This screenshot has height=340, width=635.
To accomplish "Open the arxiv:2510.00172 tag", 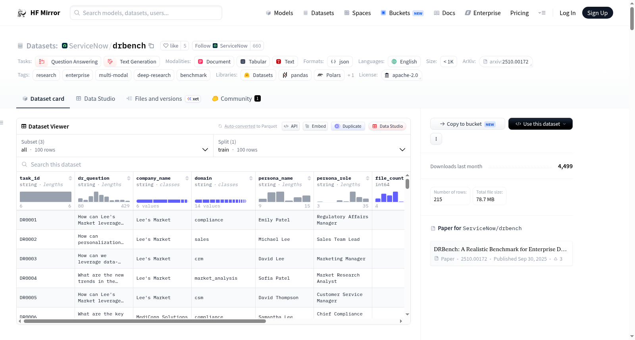I will tap(506, 61).
